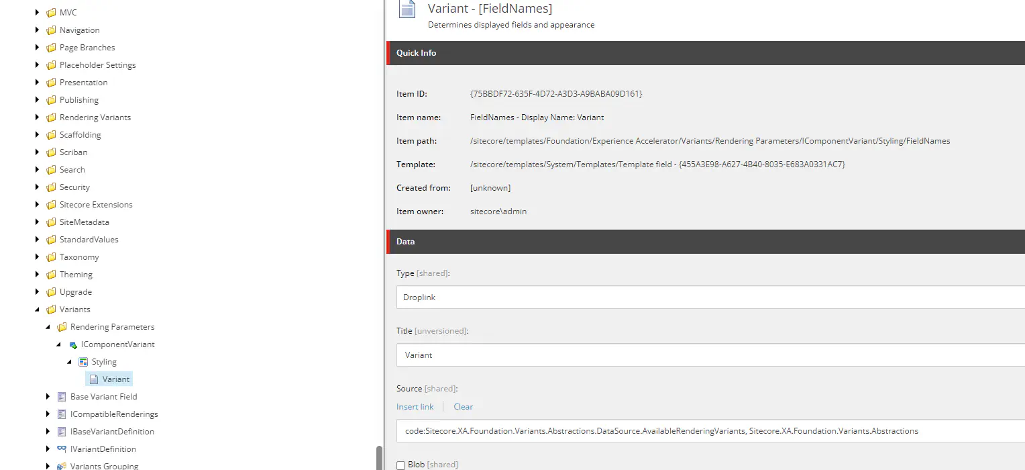Click the Placeholder Settings folder icon
The height and width of the screenshot is (470, 1025).
[51, 65]
